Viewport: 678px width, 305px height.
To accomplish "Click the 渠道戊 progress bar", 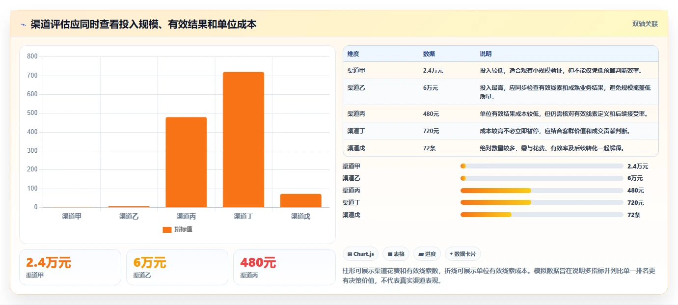I will click(542, 215).
